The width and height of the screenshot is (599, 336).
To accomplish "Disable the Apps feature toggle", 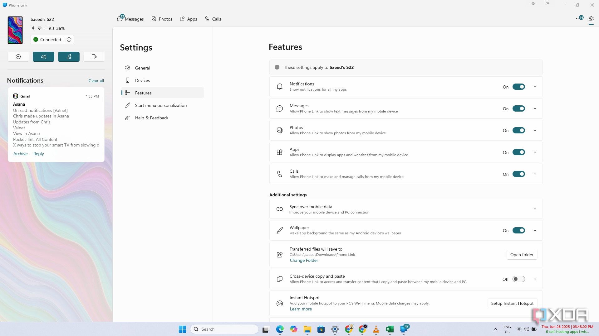I will 518,152.
